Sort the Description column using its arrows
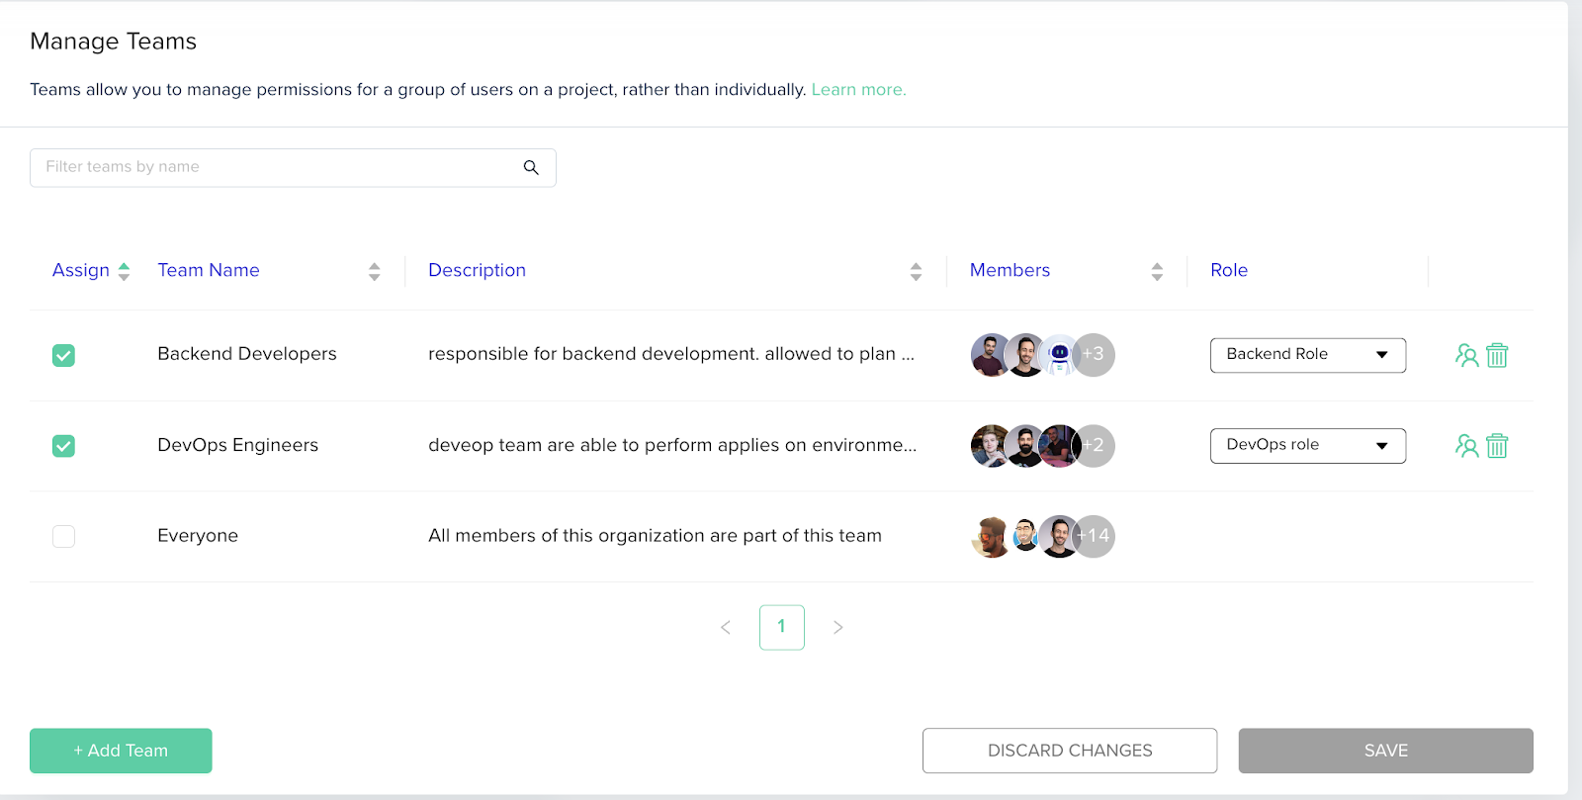Image resolution: width=1582 pixels, height=800 pixels. point(916,271)
